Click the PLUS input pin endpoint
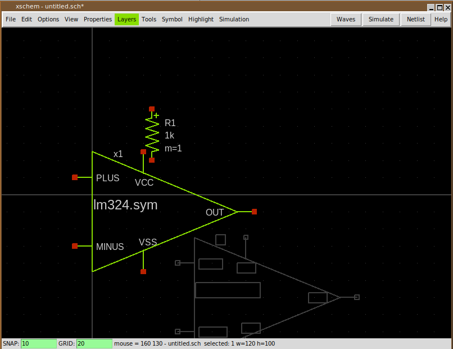This screenshot has width=453, height=349. pos(75,177)
